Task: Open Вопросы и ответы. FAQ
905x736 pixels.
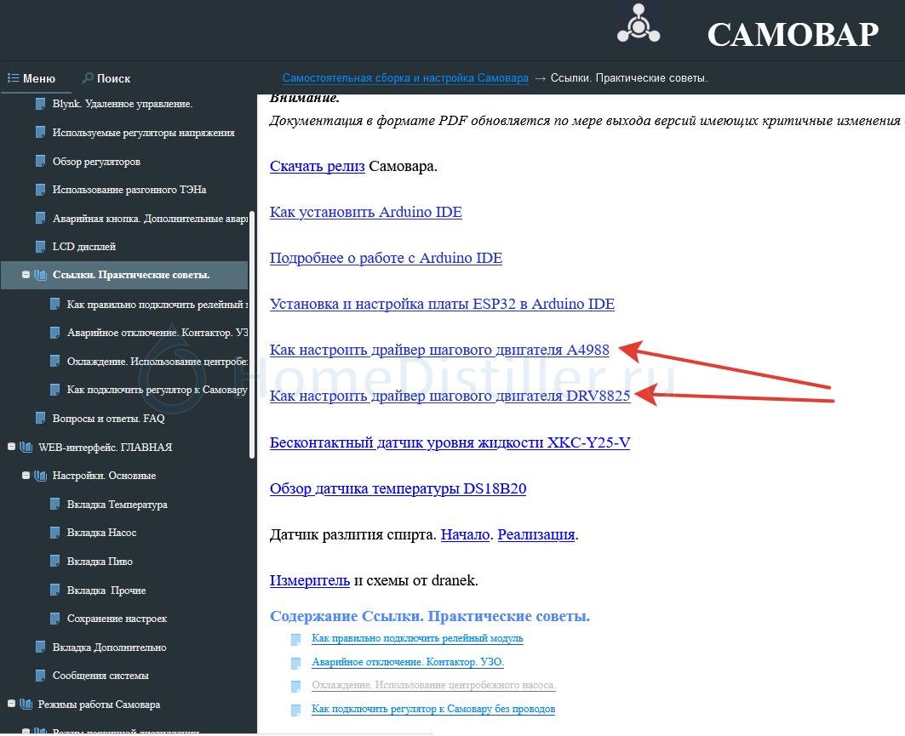Action: tap(108, 418)
